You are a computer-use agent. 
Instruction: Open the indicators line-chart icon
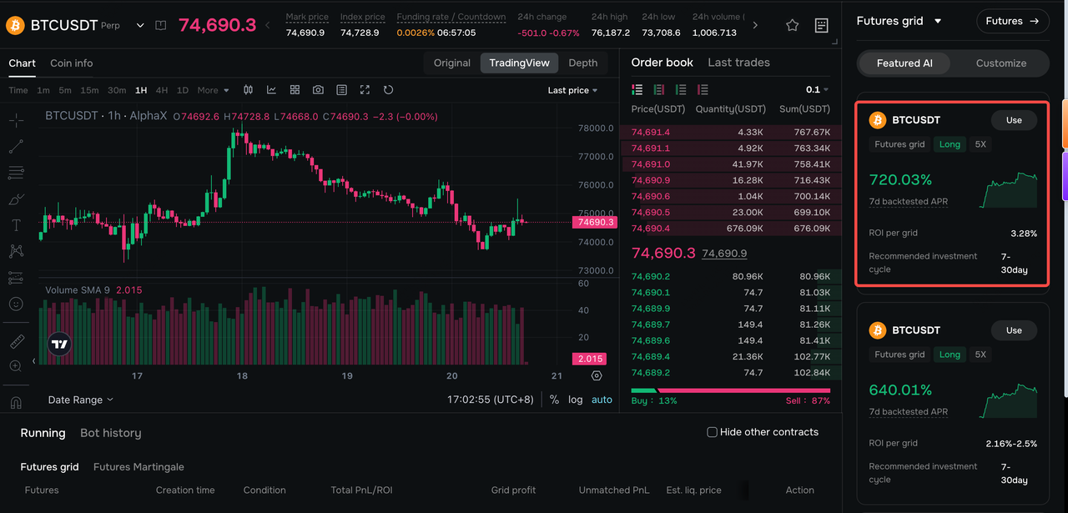[271, 90]
